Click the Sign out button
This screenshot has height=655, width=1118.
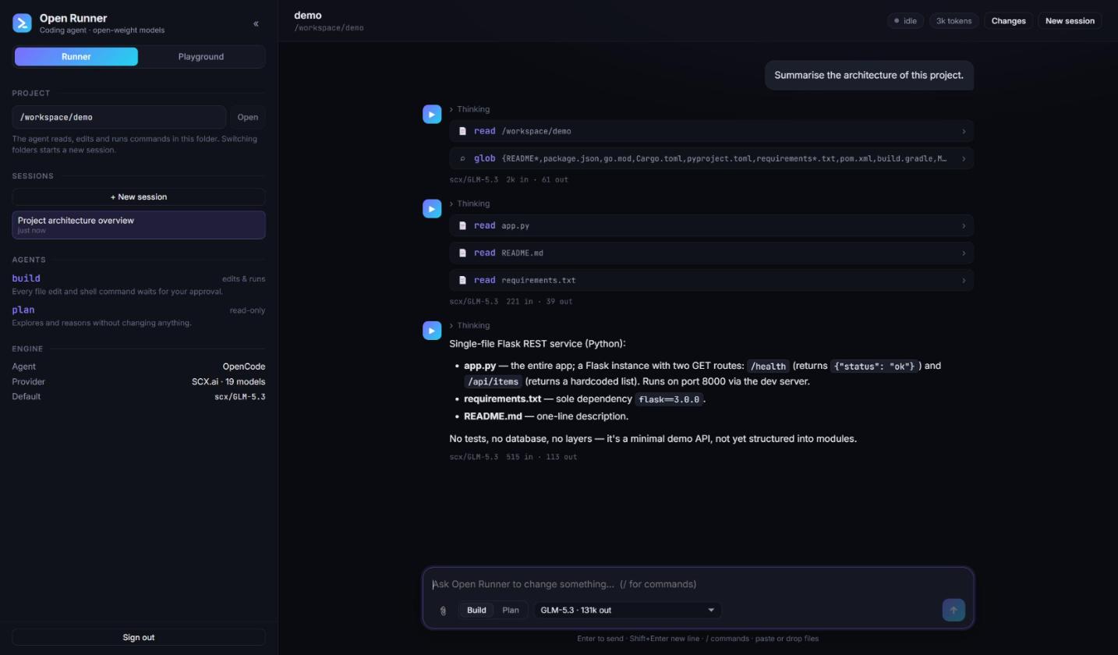click(139, 638)
